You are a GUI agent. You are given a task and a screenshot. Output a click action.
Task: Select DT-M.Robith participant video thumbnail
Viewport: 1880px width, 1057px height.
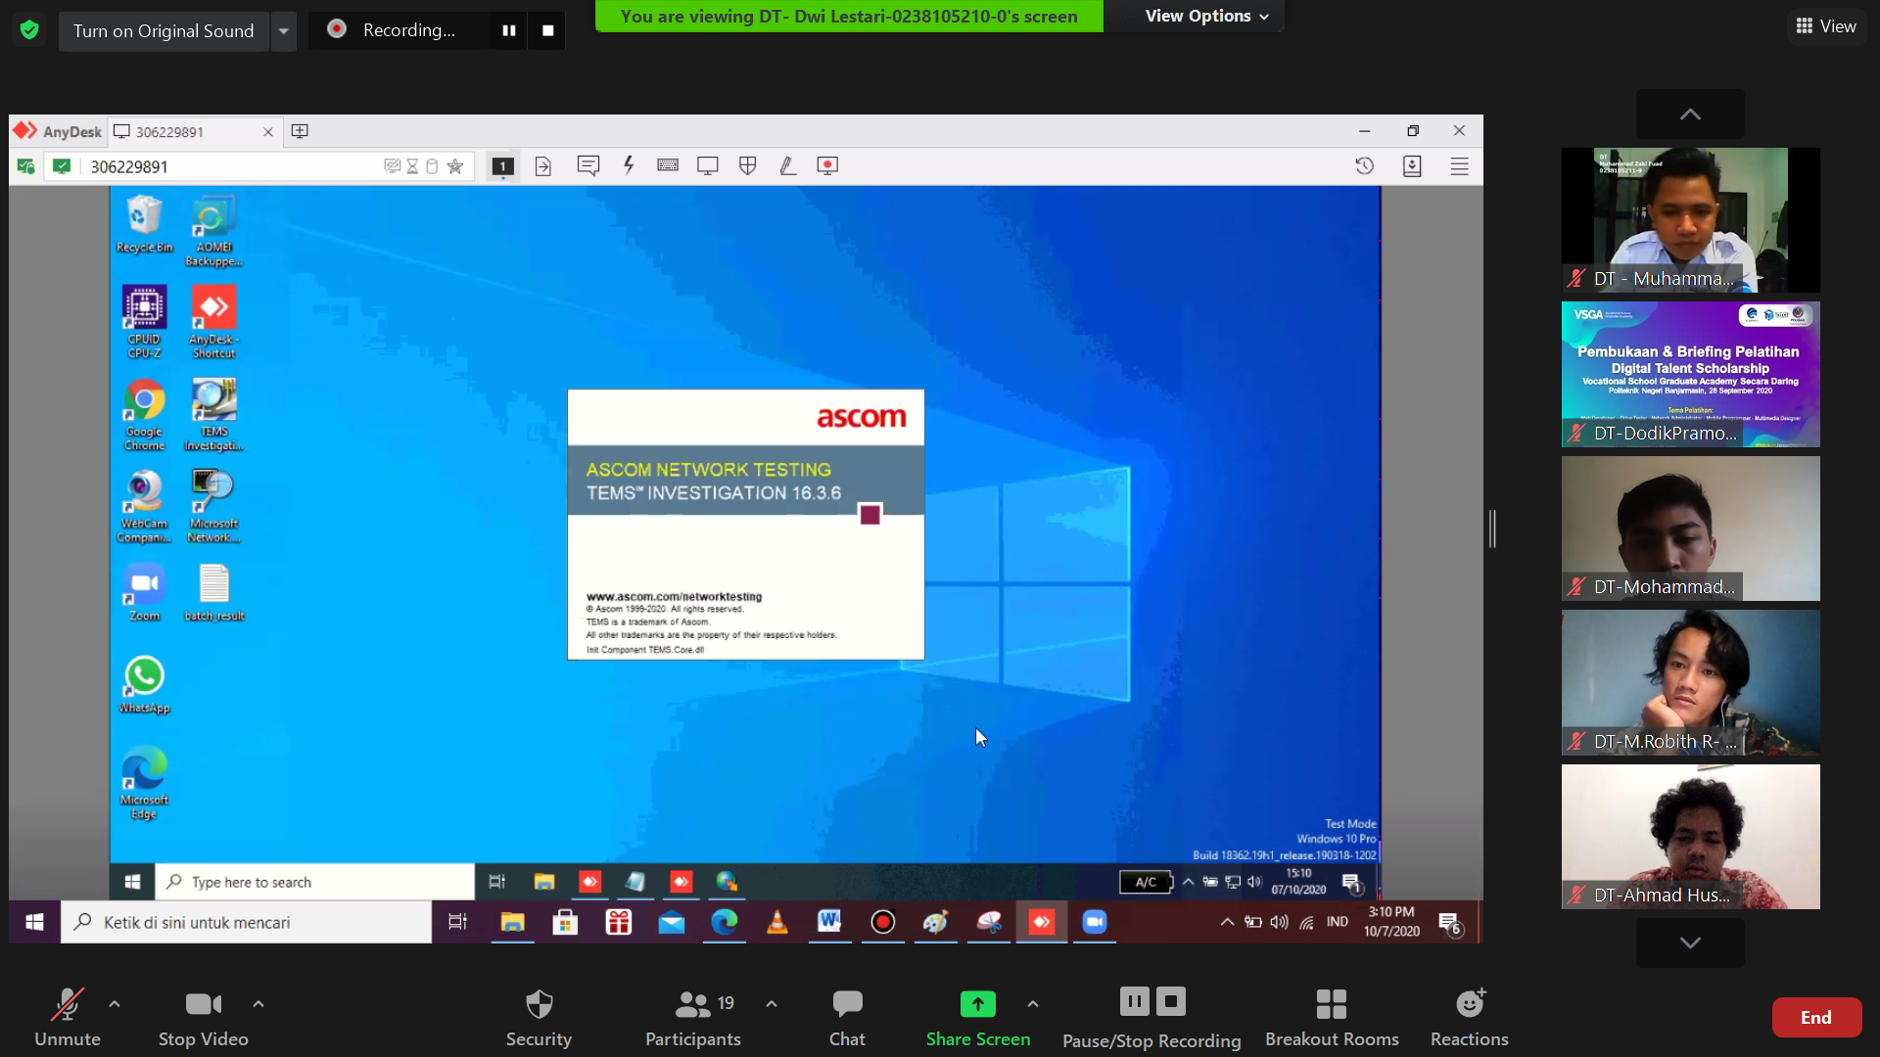[1690, 682]
